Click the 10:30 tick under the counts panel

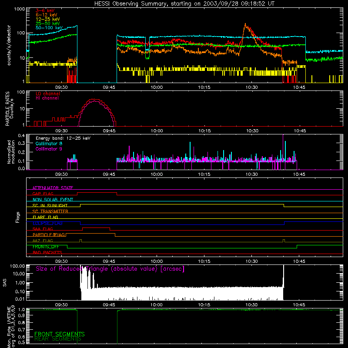click(252, 87)
